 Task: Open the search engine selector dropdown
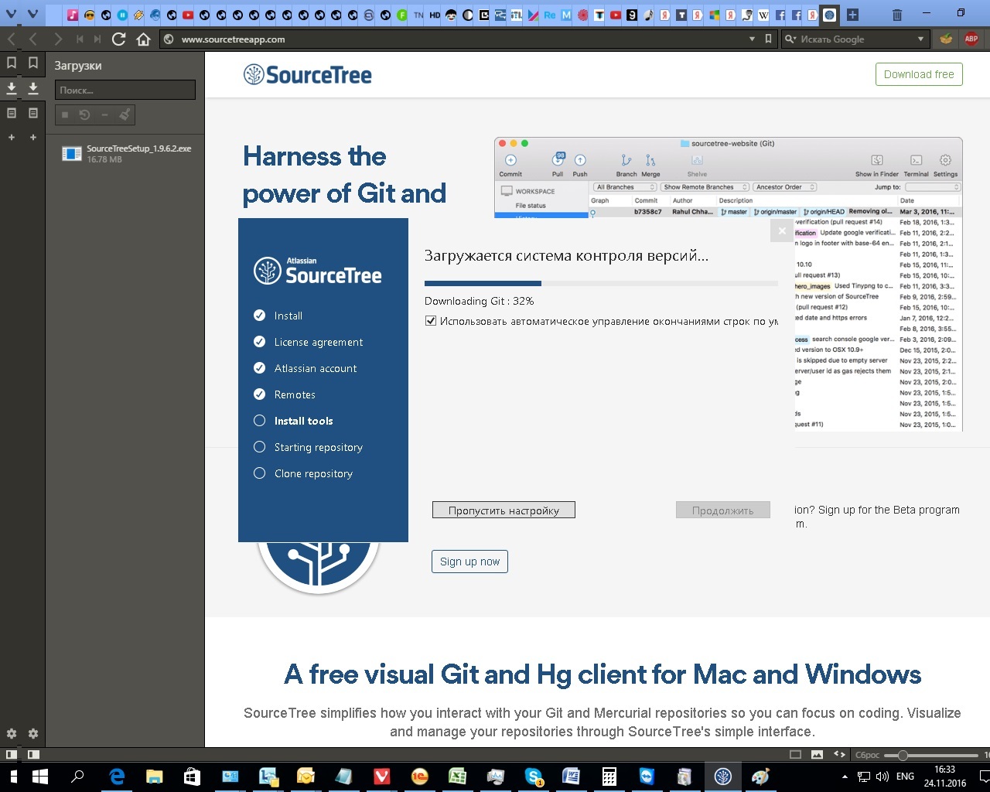[790, 39]
